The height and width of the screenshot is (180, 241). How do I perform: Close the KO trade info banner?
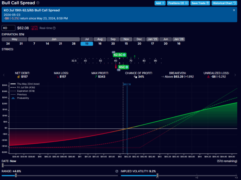(234, 10)
